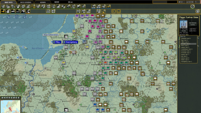The image size is (201, 113).
Task: Click the radio antenna toolbar icon
Action: click(x=38, y=6)
